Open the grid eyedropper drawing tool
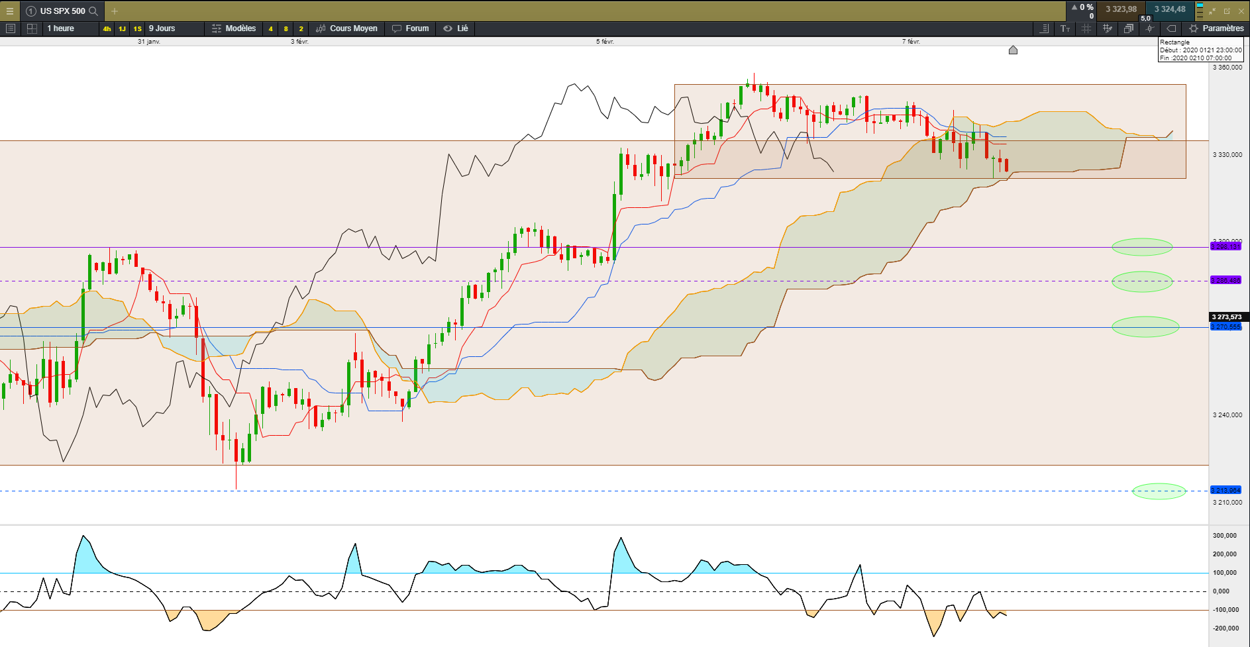1250x647 pixels. click(x=1107, y=28)
